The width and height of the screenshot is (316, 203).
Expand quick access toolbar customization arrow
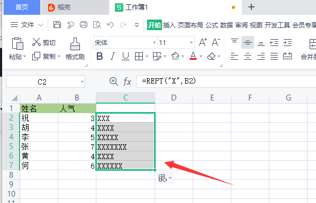[137, 25]
